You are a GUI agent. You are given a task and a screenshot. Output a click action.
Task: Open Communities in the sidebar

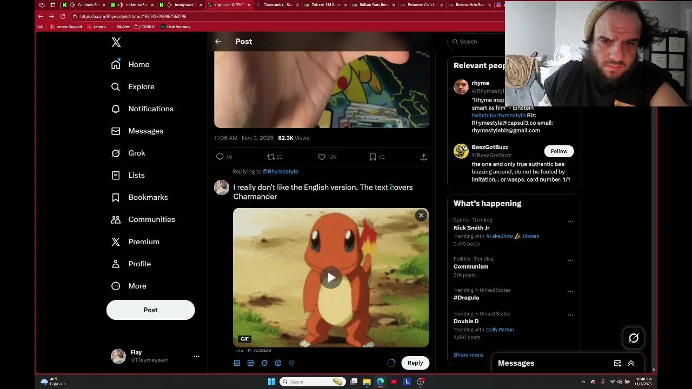[x=143, y=219]
